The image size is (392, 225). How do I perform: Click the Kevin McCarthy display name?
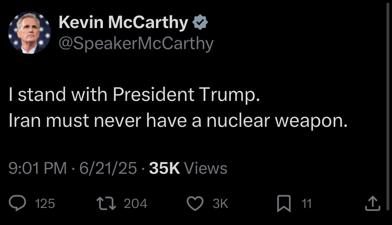coord(123,23)
